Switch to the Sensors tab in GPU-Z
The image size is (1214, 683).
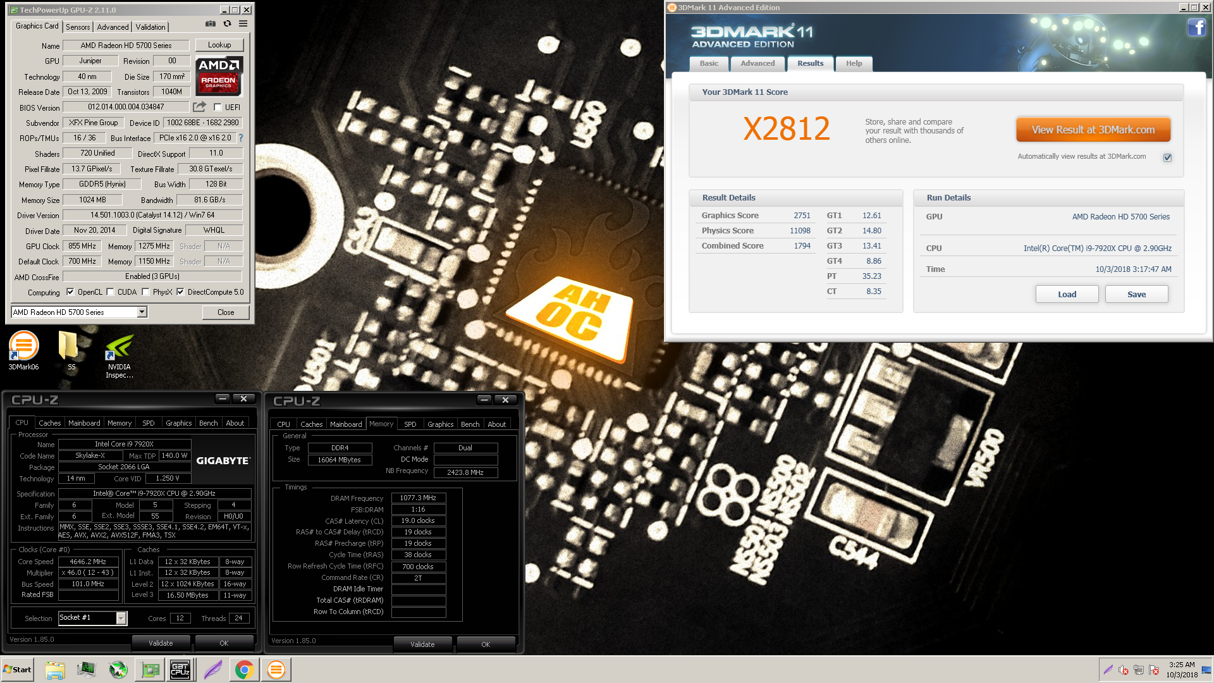(78, 27)
